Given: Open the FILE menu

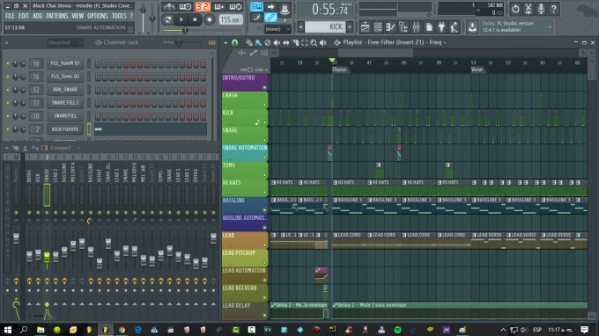Looking at the screenshot, I should click(x=10, y=16).
